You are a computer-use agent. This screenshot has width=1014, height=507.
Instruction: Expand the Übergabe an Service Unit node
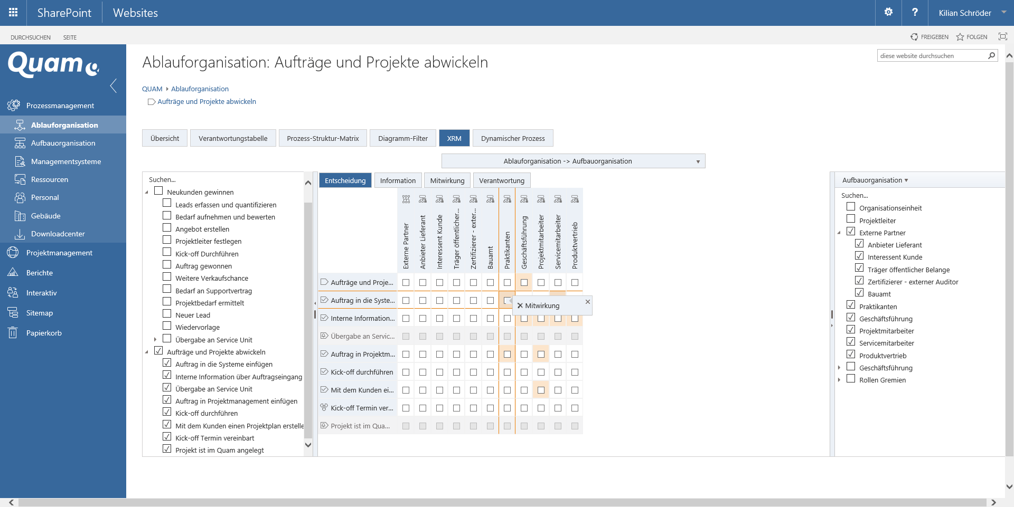(155, 340)
